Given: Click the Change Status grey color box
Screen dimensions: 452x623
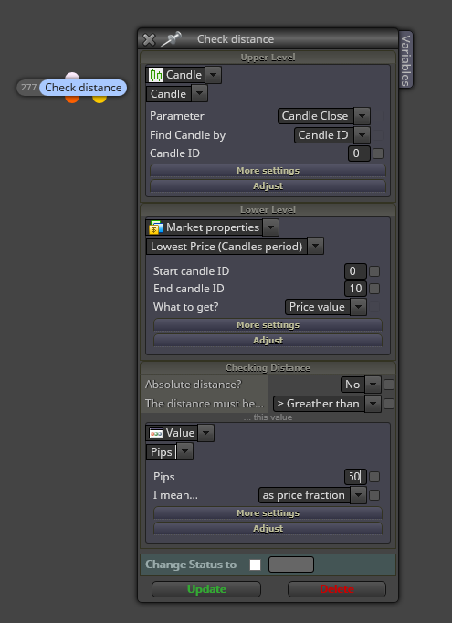Looking at the screenshot, I should click(291, 565).
